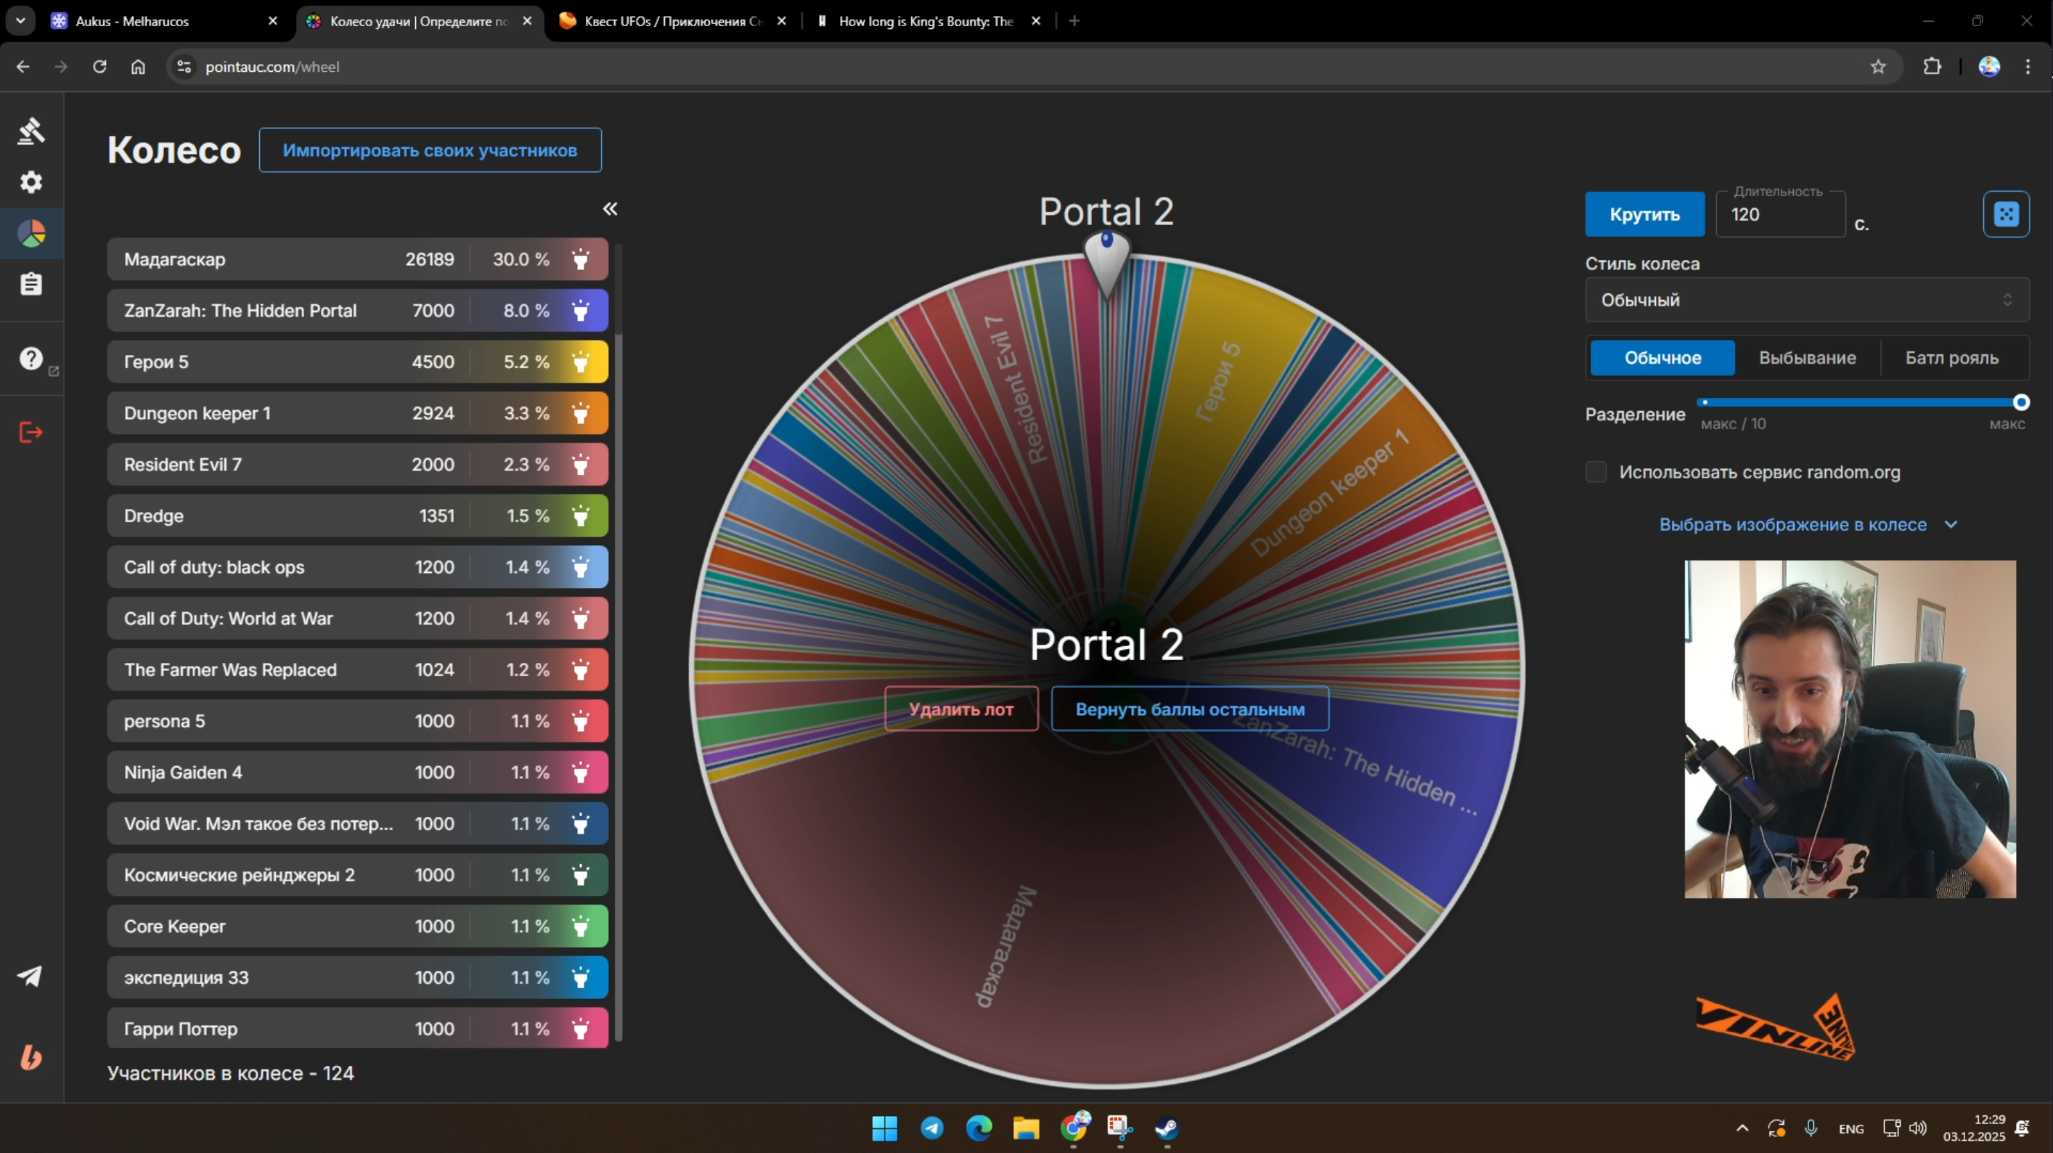Open the Telegram paper-plane sidebar icon

point(31,976)
